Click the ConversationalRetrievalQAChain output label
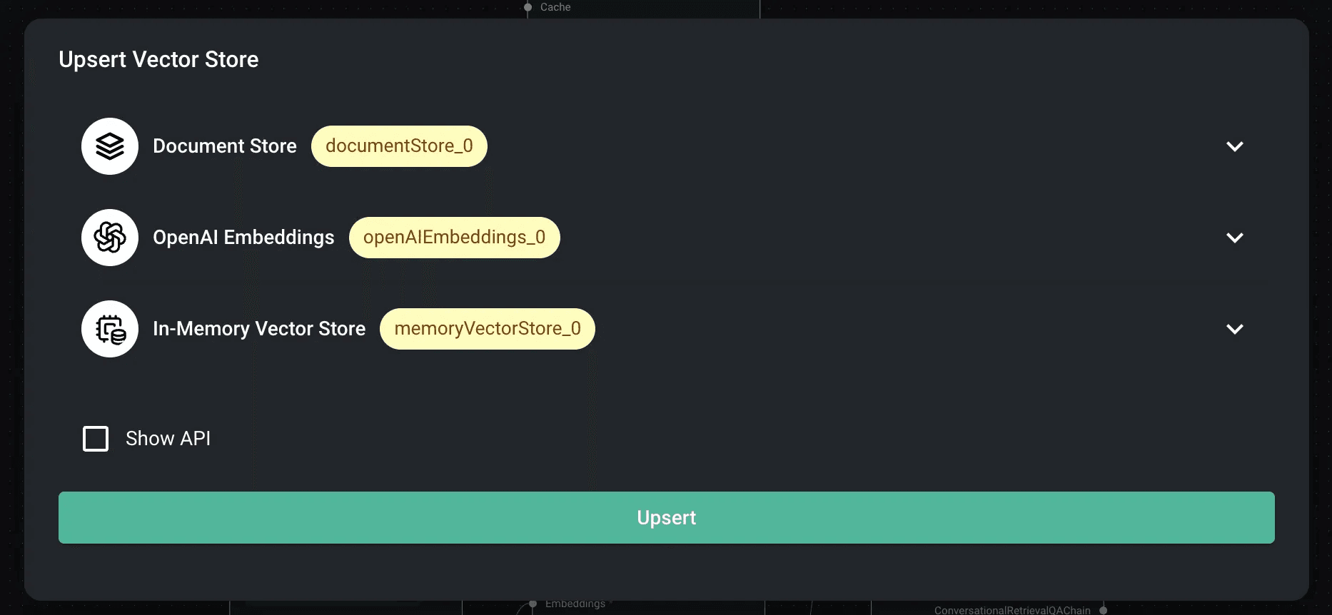Image resolution: width=1332 pixels, height=615 pixels. tap(1012, 610)
